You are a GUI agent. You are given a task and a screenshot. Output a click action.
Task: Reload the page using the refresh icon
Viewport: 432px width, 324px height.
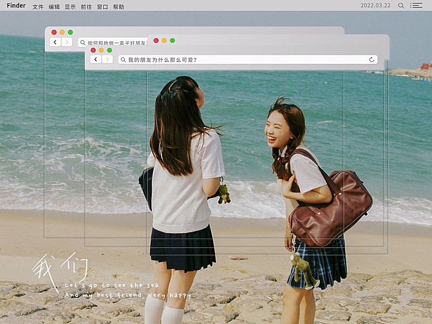tap(371, 59)
